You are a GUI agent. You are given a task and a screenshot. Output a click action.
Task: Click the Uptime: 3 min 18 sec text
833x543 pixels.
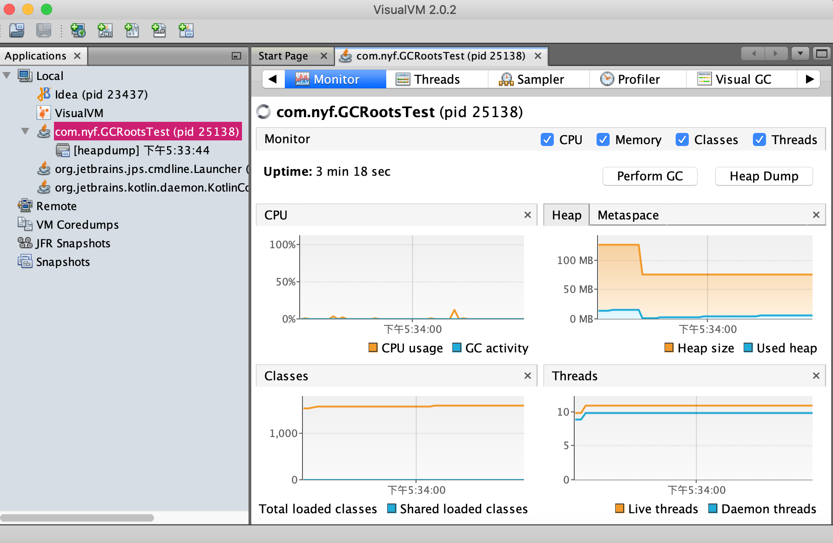[x=327, y=172]
